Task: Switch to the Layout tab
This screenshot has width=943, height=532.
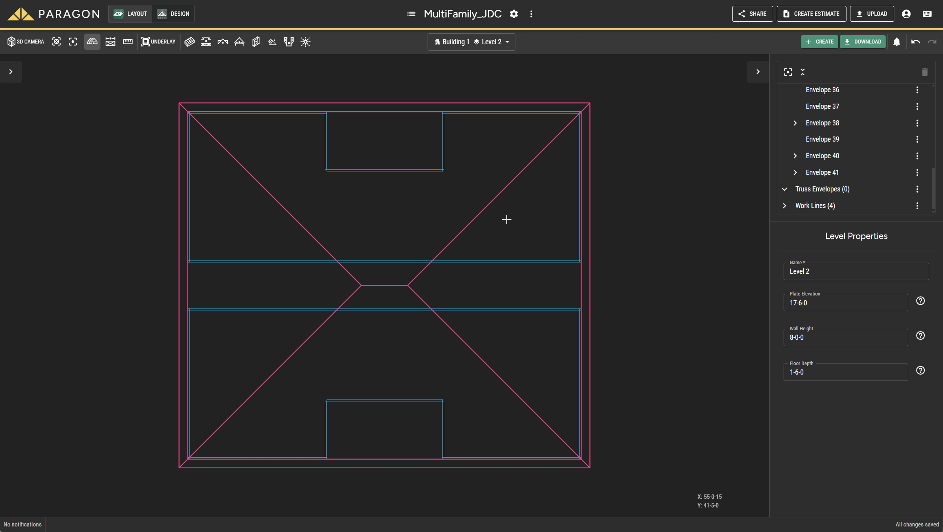Action: [130, 14]
